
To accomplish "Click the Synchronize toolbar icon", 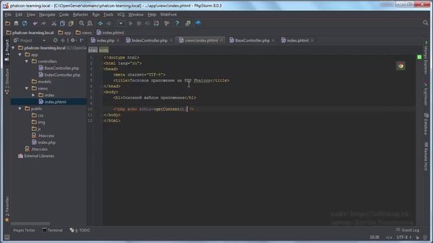I will (24, 24).
